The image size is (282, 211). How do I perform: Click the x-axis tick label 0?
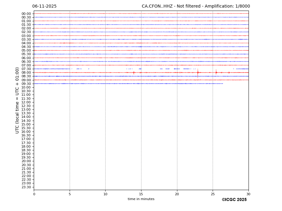34,194
